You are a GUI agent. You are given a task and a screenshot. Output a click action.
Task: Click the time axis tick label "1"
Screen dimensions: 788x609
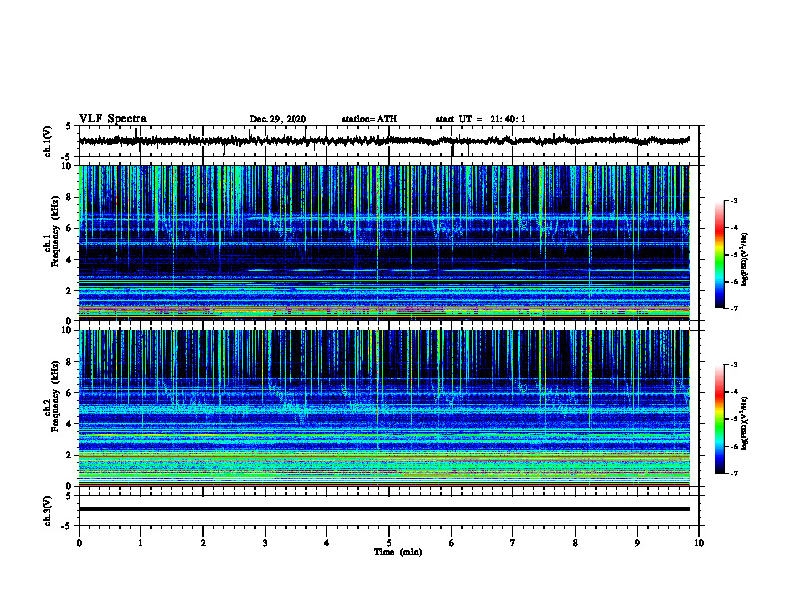140,543
